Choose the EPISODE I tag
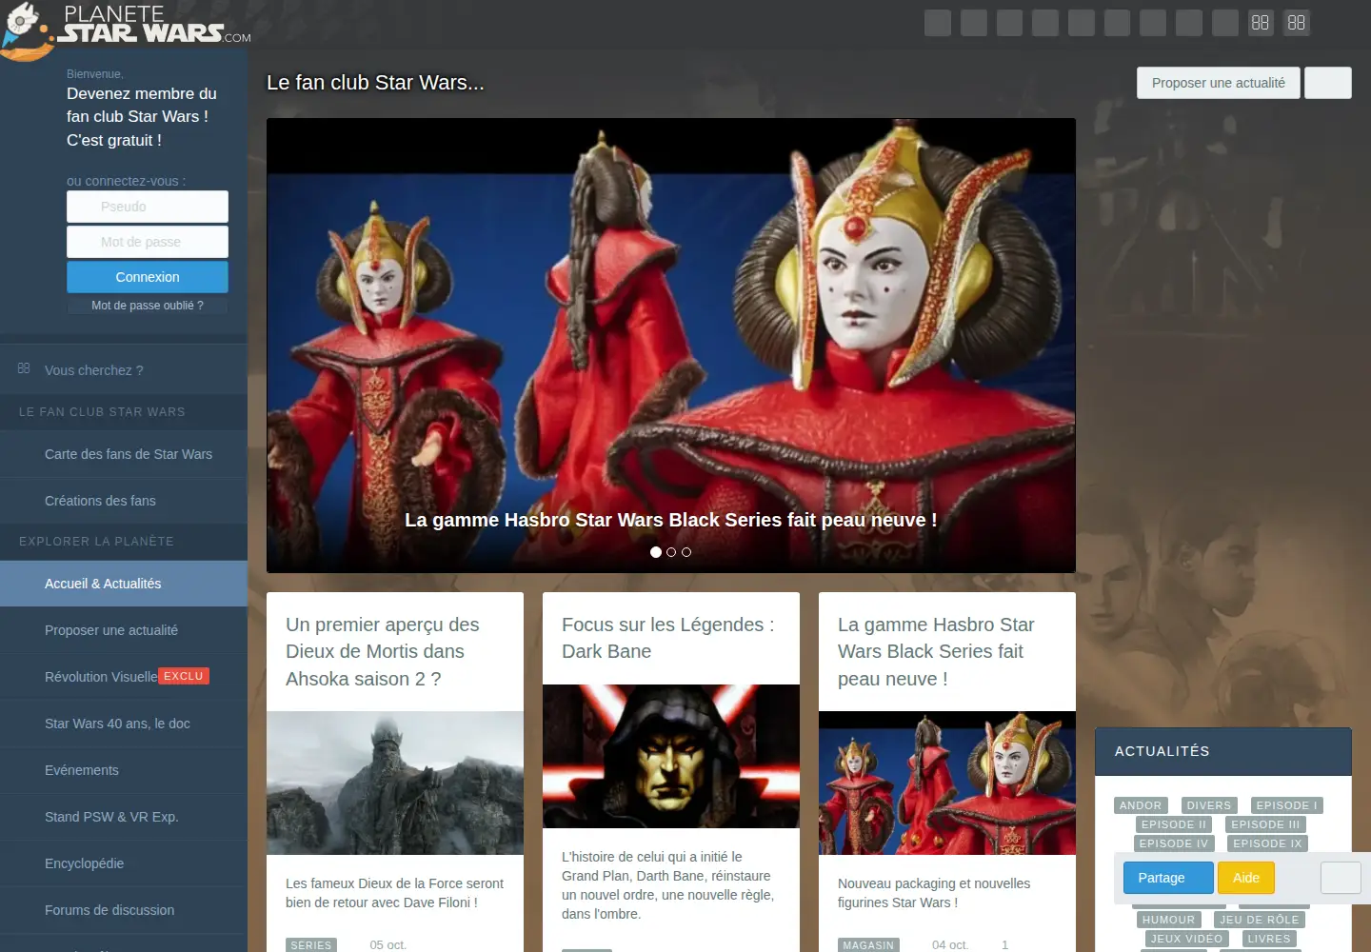The image size is (1371, 952). 1287,805
